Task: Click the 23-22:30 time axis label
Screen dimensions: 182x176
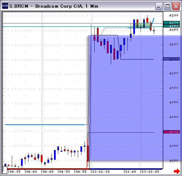Action: pyautogui.click(x=101, y=172)
